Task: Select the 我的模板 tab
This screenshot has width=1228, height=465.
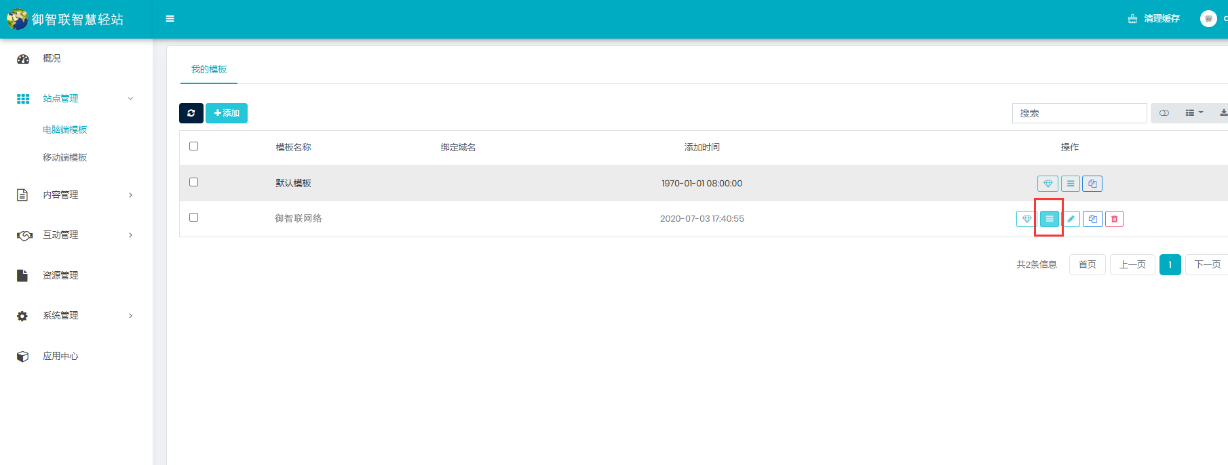Action: click(x=209, y=70)
